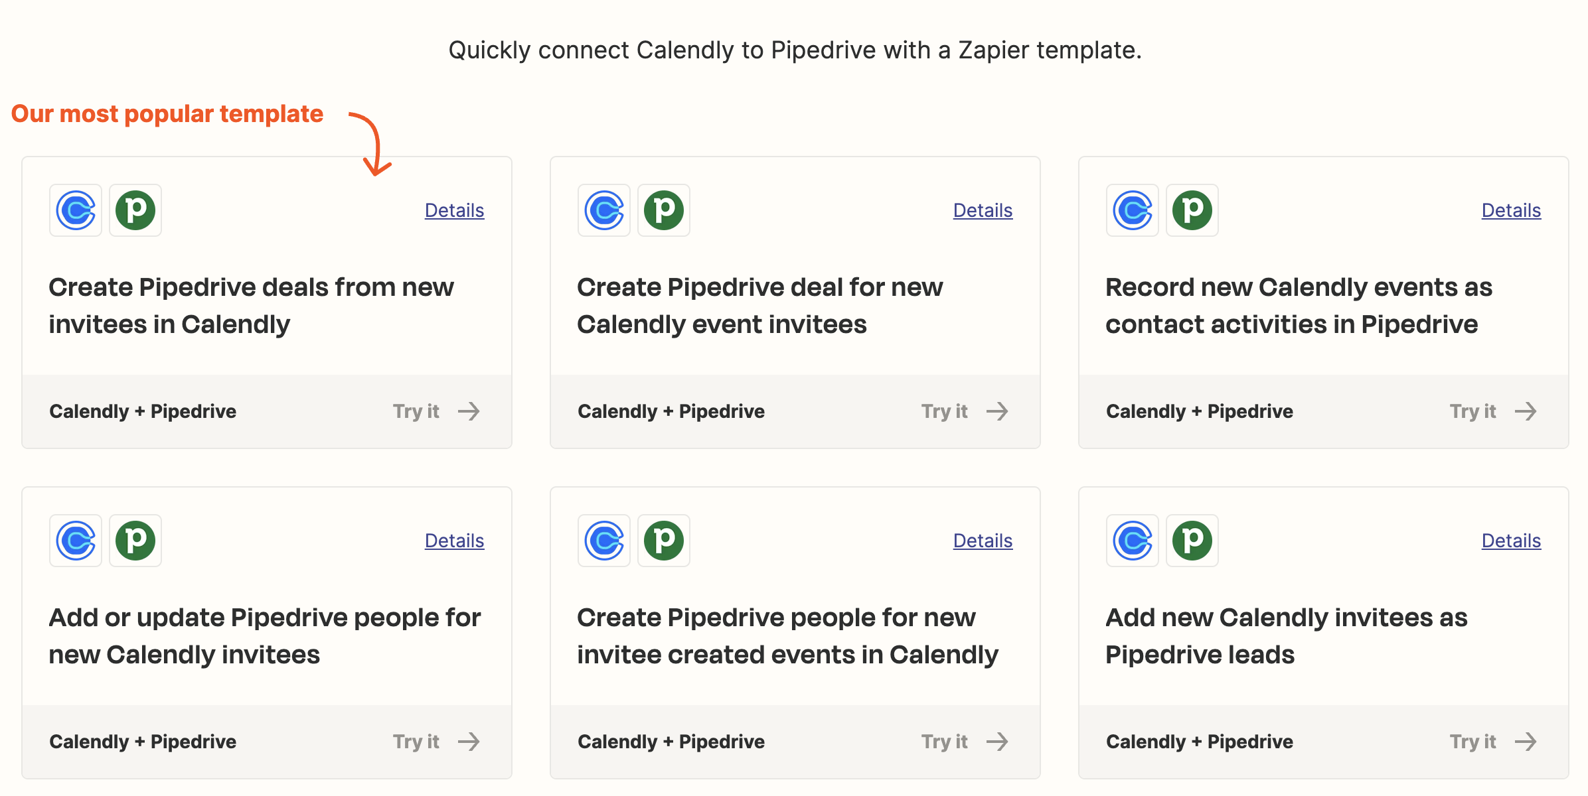Select title 'Create Pipedrive deals from new invitees in Calendly'
This screenshot has height=796, width=1588.
252,306
